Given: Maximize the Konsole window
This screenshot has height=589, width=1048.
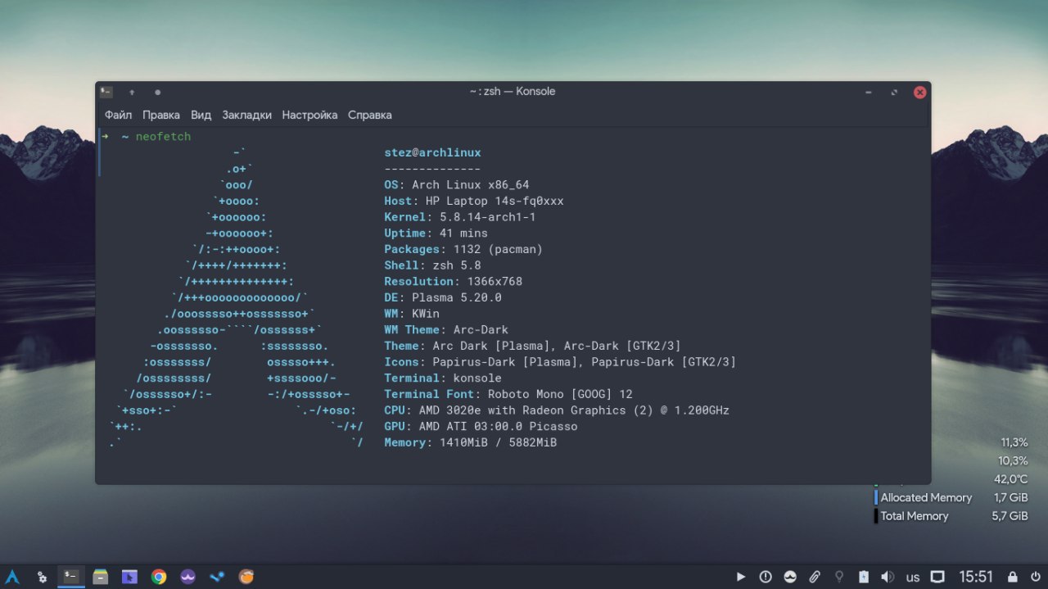Looking at the screenshot, I should tap(894, 92).
